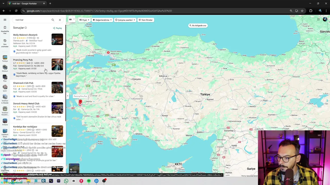
Task: Open Spotify from the taskbar
Action: pos(89,181)
